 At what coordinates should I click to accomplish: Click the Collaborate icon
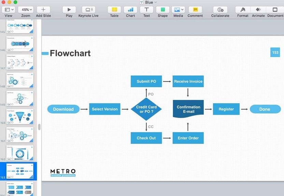(x=220, y=10)
